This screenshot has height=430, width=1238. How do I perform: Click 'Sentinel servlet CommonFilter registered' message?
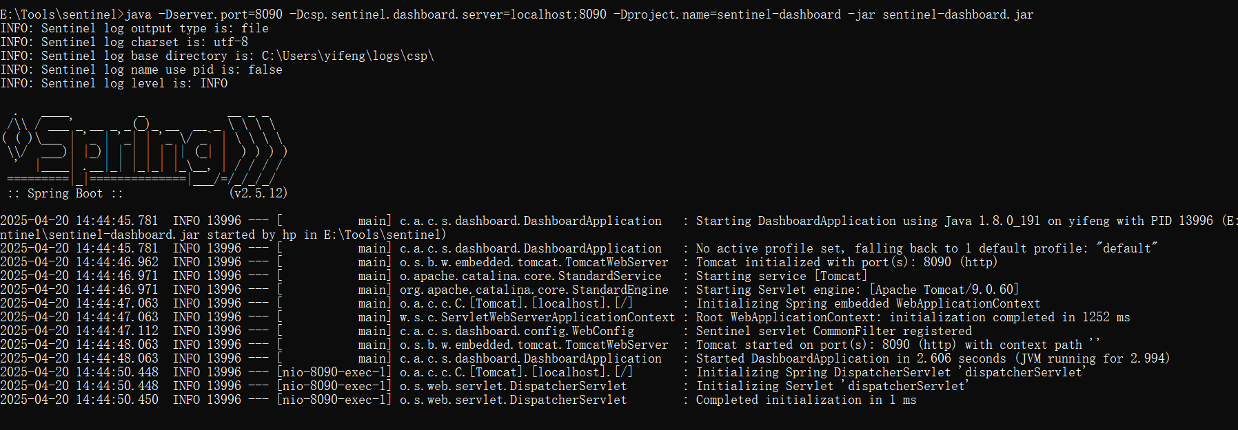833,331
